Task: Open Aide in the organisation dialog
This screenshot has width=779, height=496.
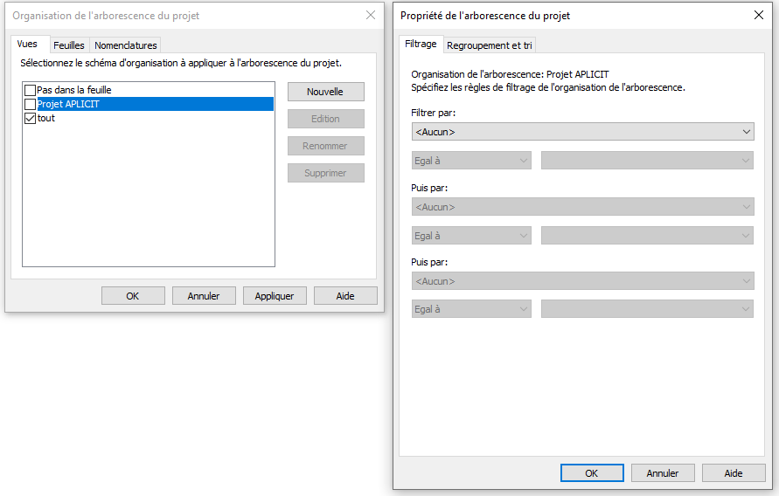Action: (345, 296)
